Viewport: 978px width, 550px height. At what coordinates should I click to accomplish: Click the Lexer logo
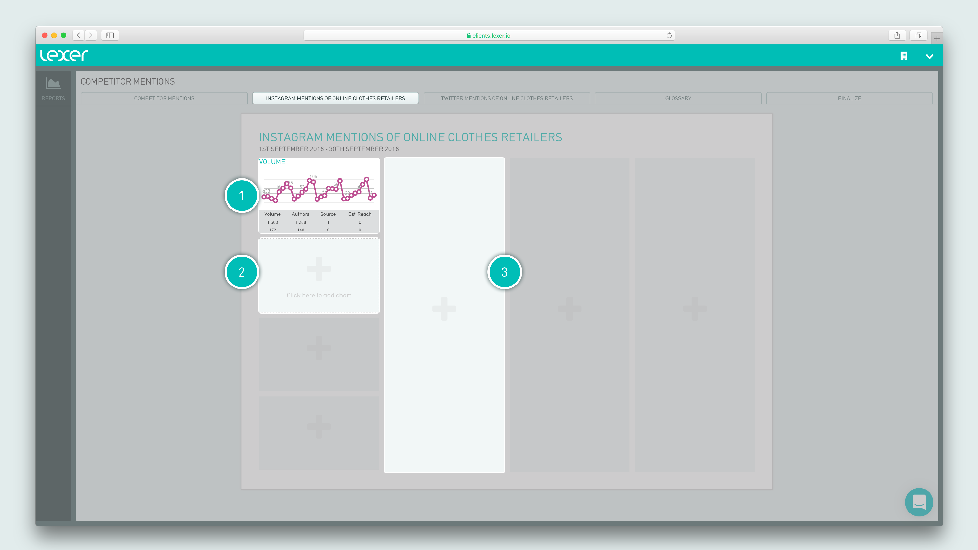click(x=64, y=56)
